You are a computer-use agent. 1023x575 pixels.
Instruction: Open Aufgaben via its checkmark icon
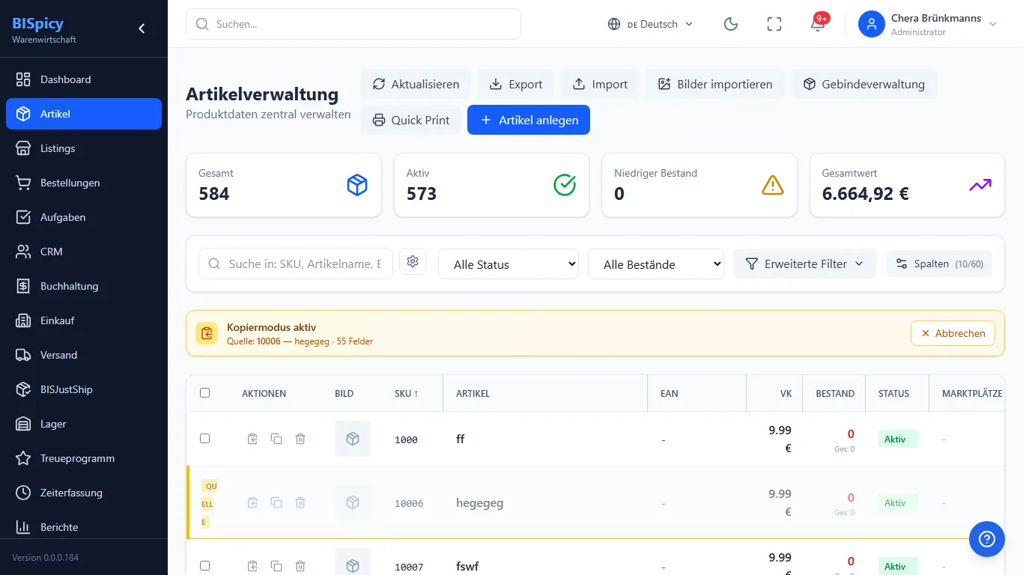23,217
